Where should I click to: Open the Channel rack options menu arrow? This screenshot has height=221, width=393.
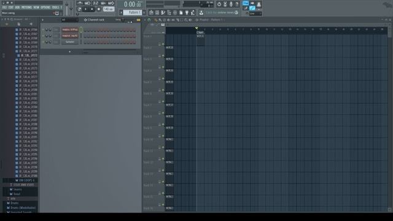tap(42, 20)
